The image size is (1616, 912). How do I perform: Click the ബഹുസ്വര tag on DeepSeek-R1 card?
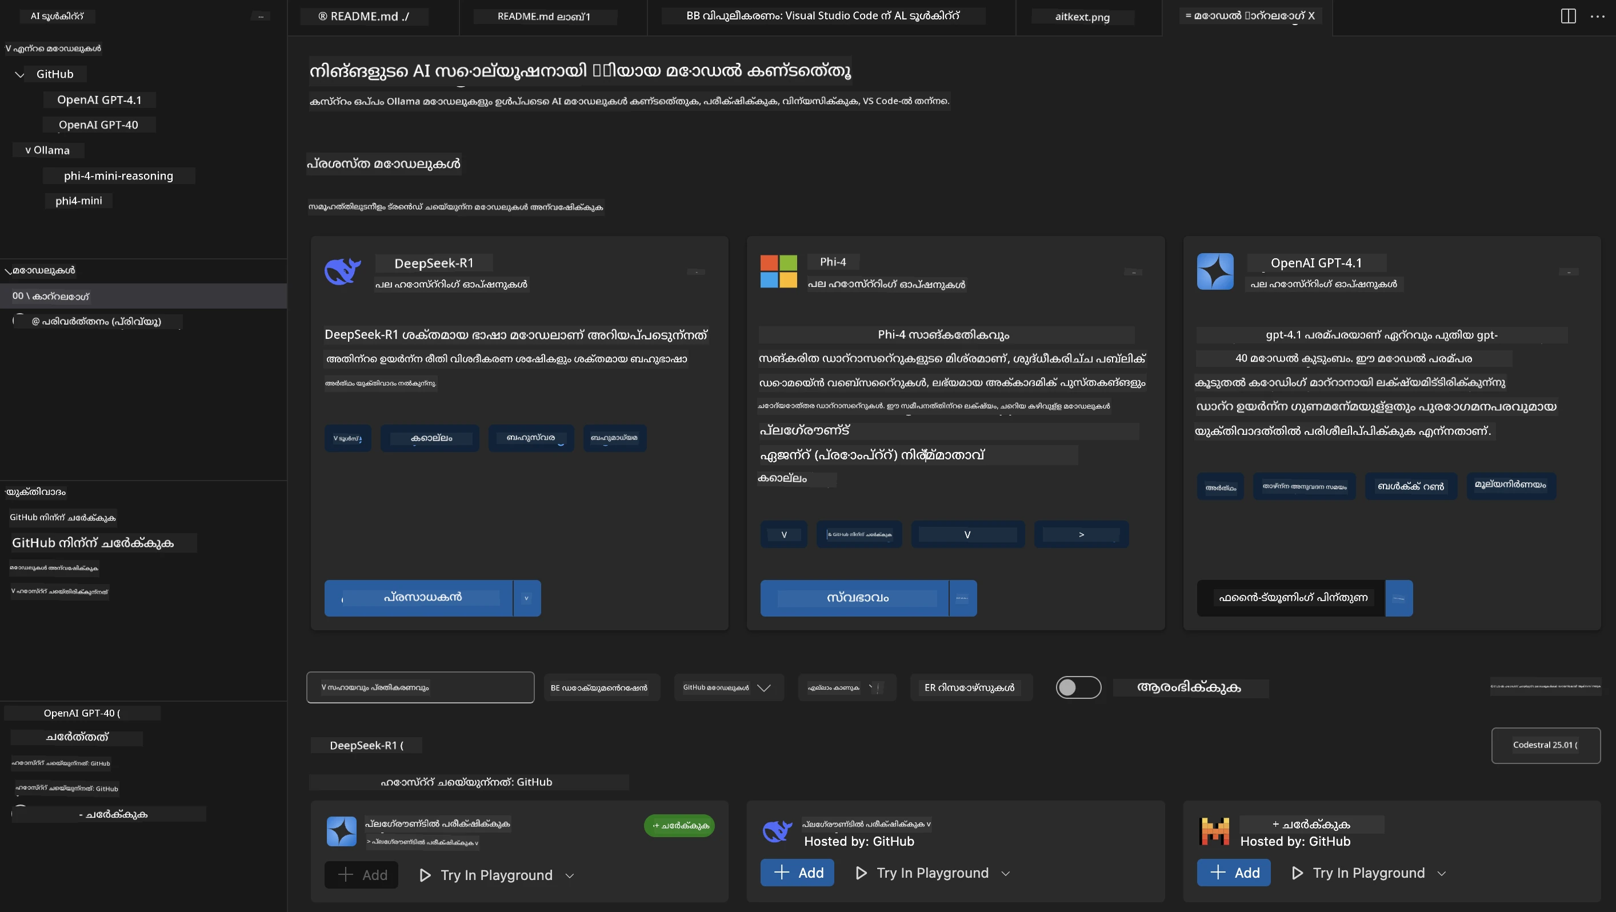[531, 438]
